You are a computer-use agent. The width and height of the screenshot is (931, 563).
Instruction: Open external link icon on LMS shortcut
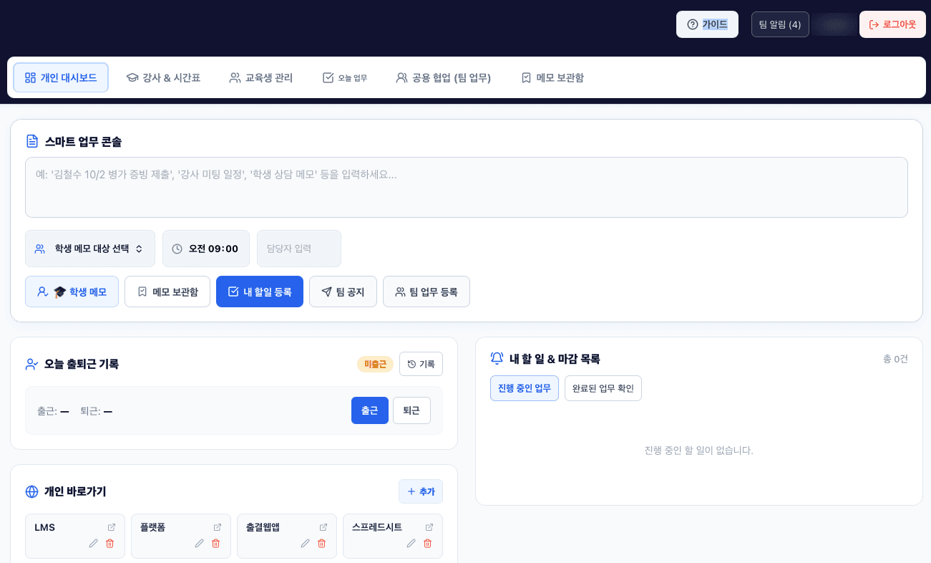[x=112, y=527]
